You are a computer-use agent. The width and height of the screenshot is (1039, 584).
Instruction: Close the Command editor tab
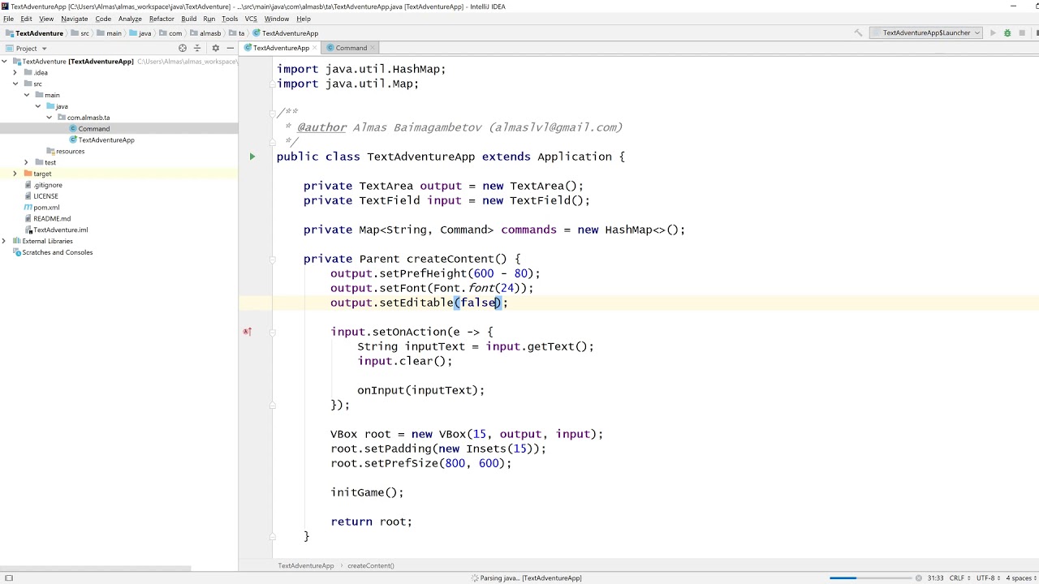coord(373,48)
